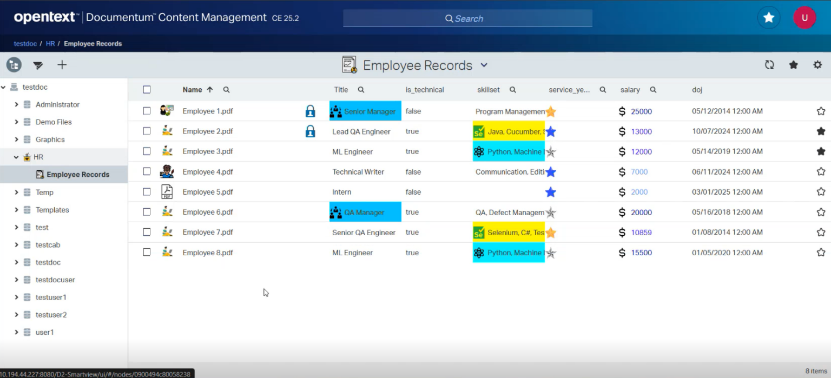This screenshot has height=378, width=831.
Task: Select the checkbox for Employee 3.pdf
Action: pos(147,151)
